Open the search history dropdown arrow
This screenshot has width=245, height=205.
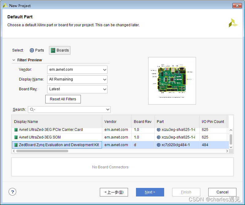(x=108, y=110)
